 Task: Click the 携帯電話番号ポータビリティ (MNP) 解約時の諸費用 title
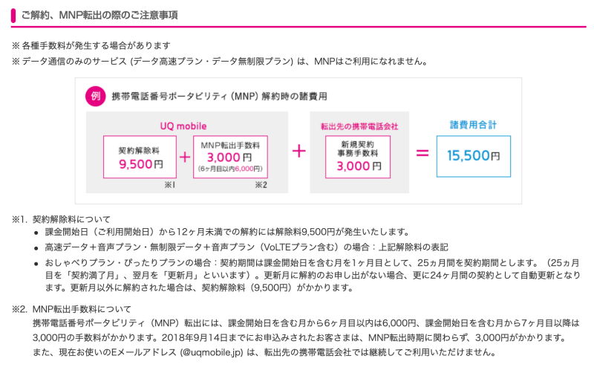[x=219, y=97]
